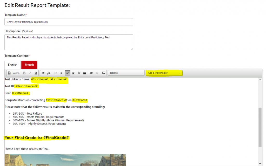Click the 'Please note that the follow results' line
The height and width of the screenshot is (166, 266).
(55, 107)
